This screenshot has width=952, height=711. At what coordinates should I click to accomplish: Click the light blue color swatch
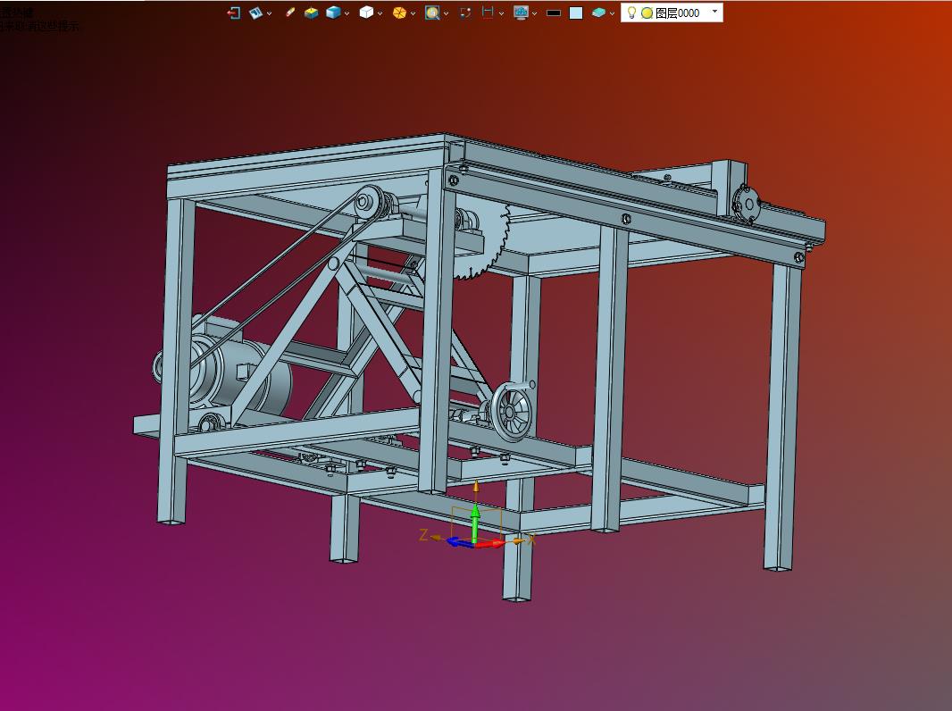[576, 13]
